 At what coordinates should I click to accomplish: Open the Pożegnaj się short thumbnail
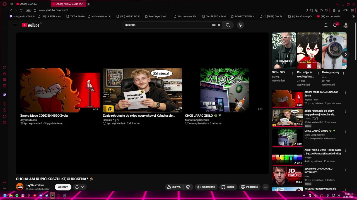(334, 51)
